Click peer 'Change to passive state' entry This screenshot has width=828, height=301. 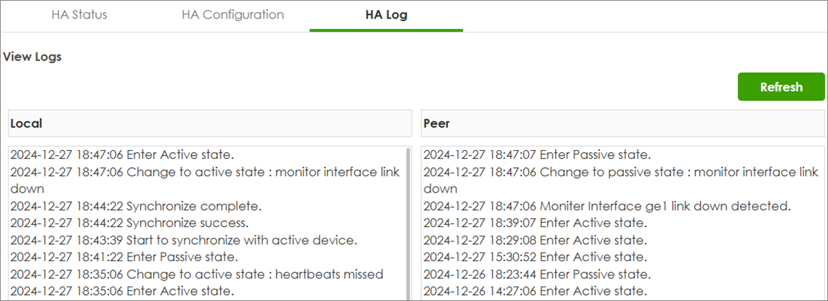point(620,171)
